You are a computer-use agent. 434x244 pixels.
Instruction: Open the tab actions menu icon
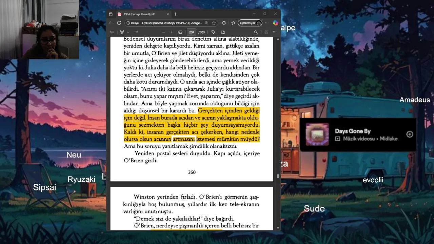(x=111, y=14)
